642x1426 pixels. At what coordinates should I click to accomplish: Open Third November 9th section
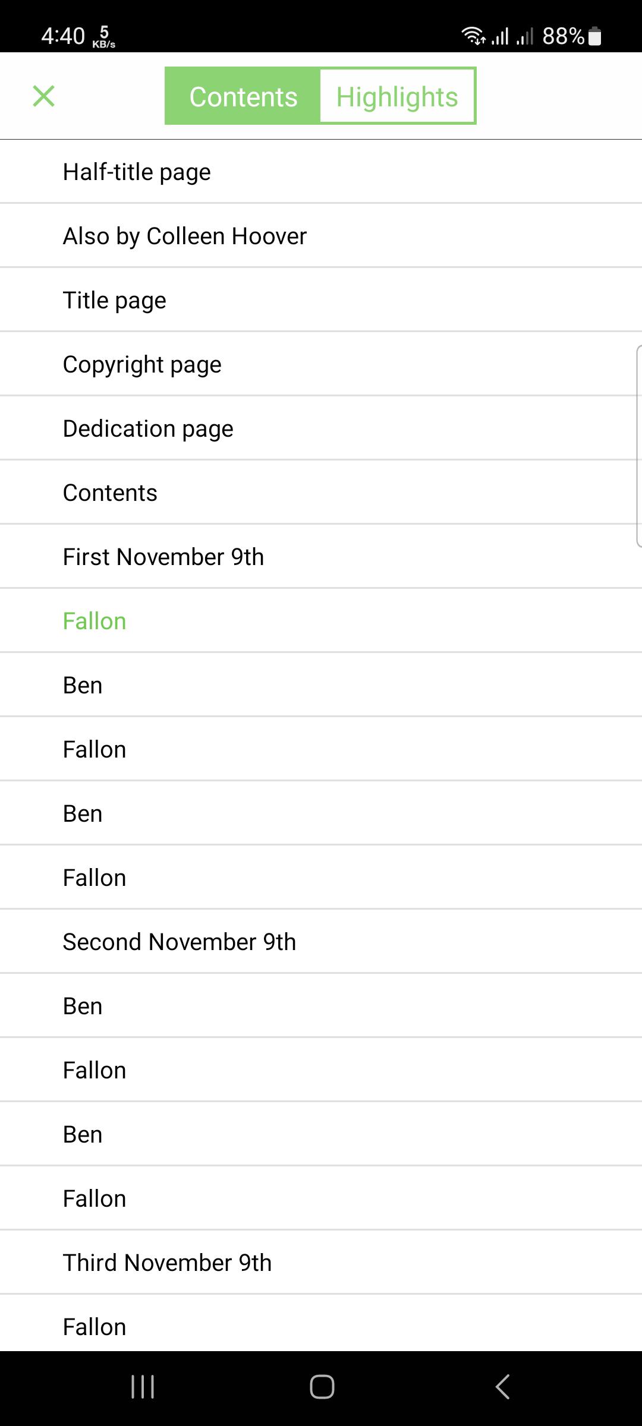coord(321,1263)
